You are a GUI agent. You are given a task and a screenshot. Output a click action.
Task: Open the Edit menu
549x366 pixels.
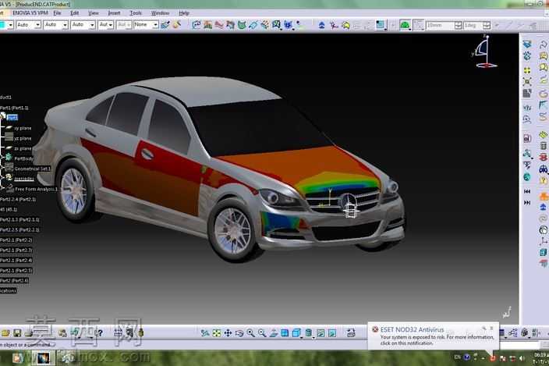click(x=75, y=13)
